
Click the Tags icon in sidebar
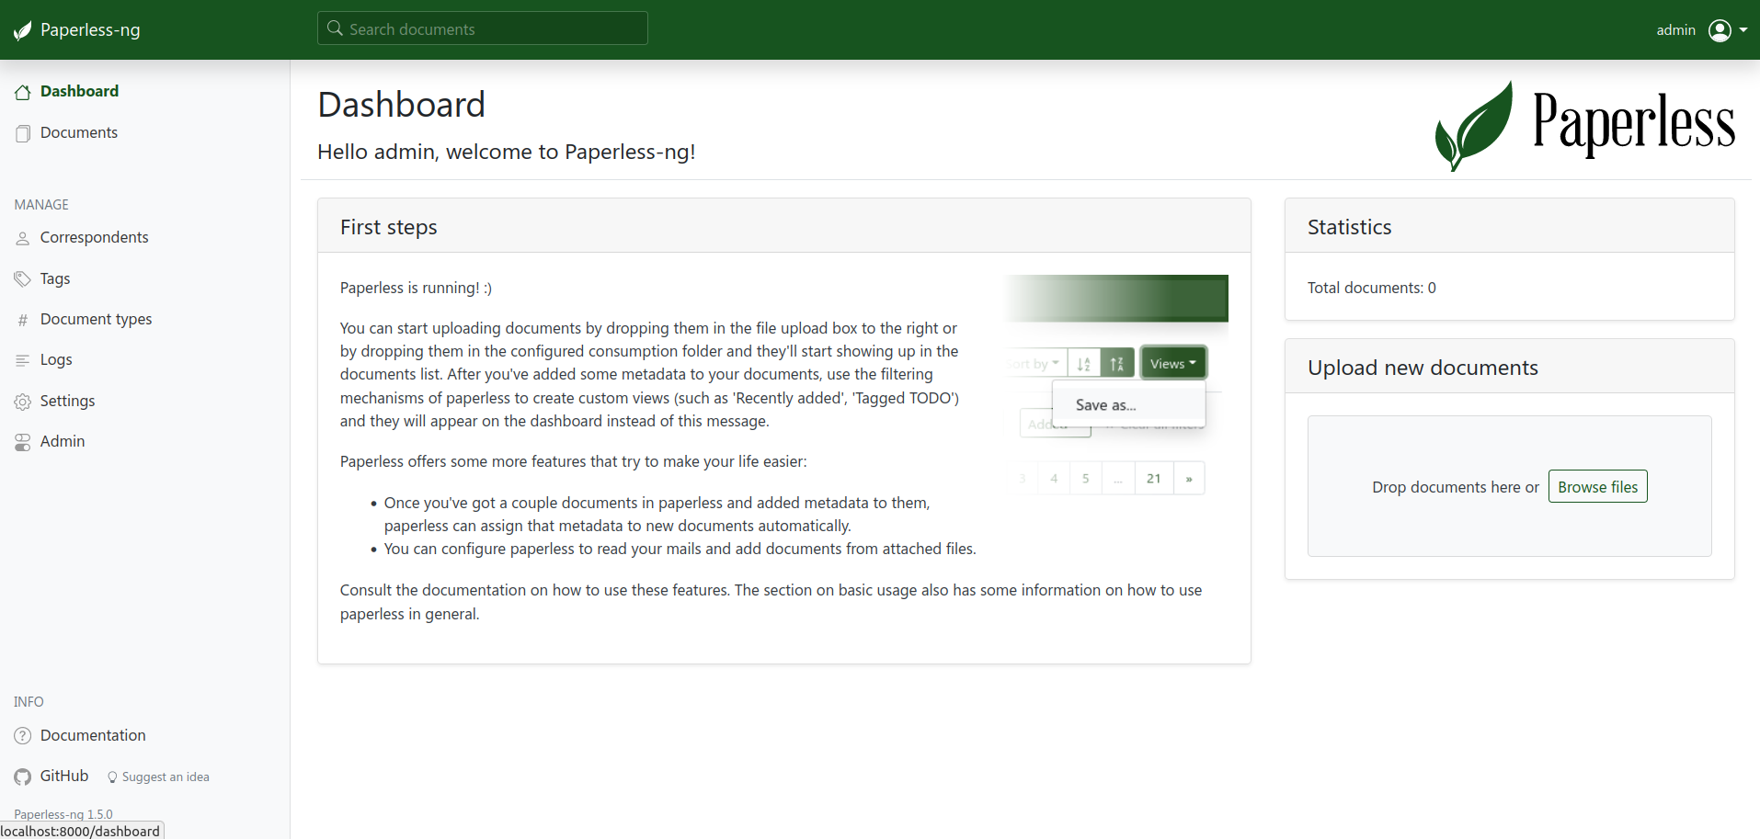pyautogui.click(x=23, y=278)
